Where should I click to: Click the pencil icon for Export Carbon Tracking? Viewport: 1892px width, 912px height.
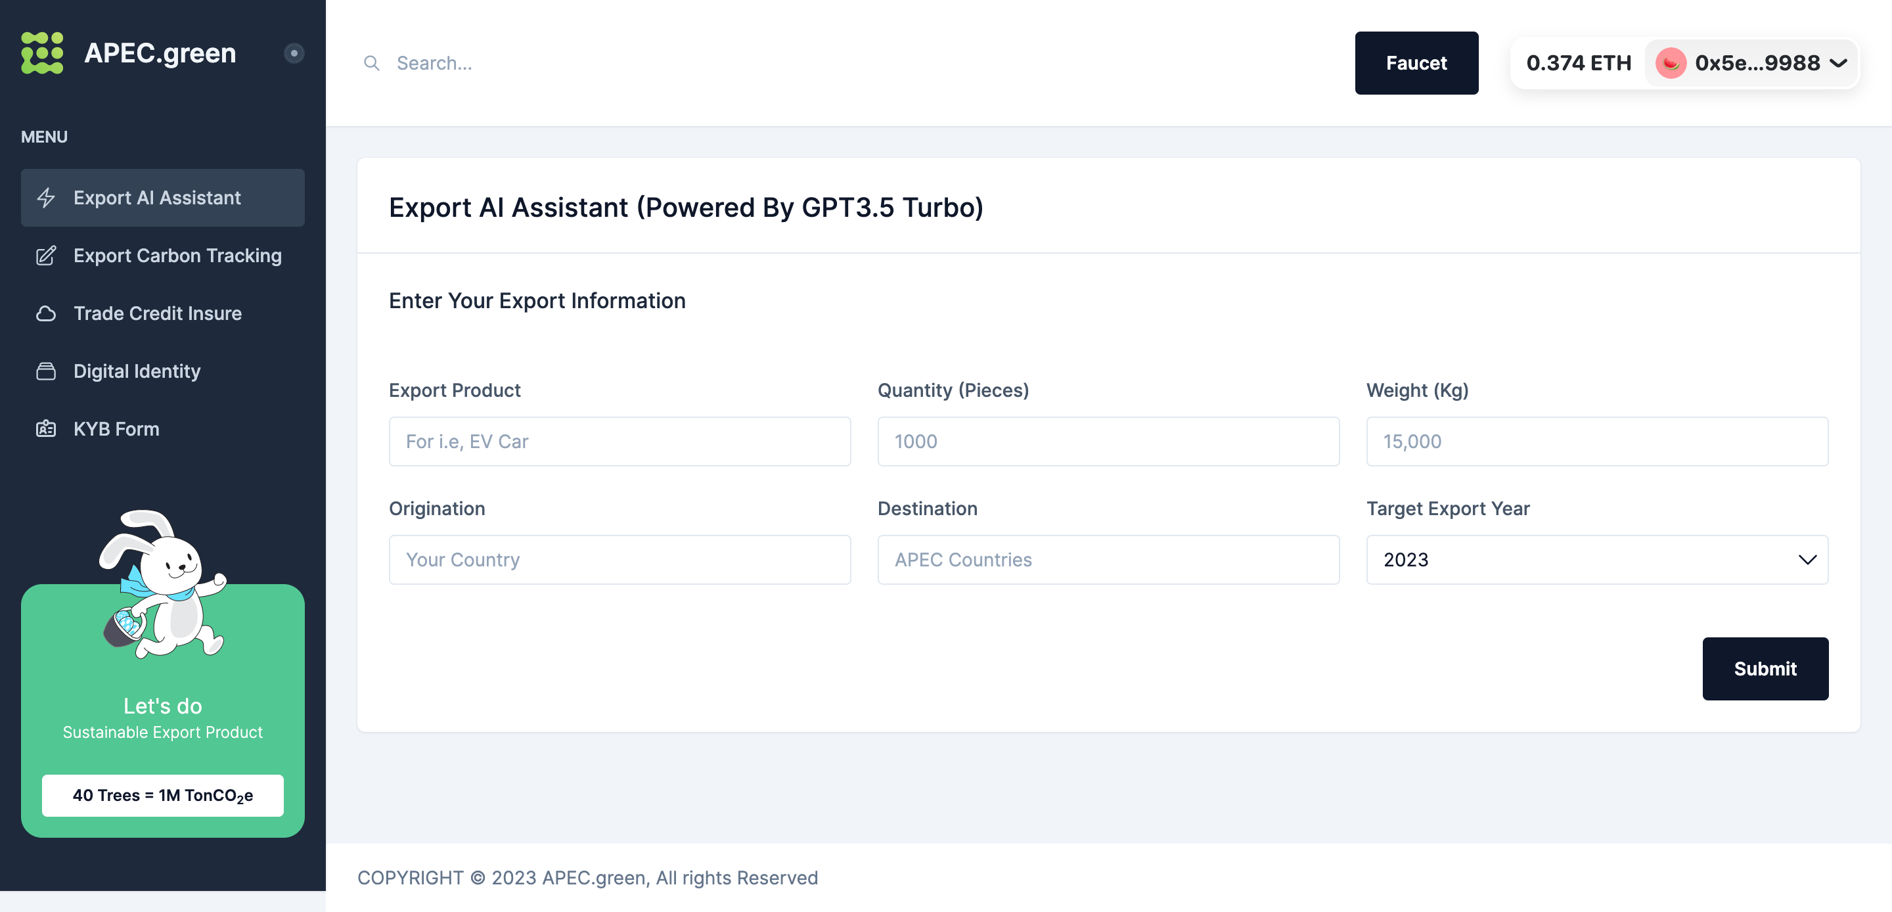click(46, 256)
